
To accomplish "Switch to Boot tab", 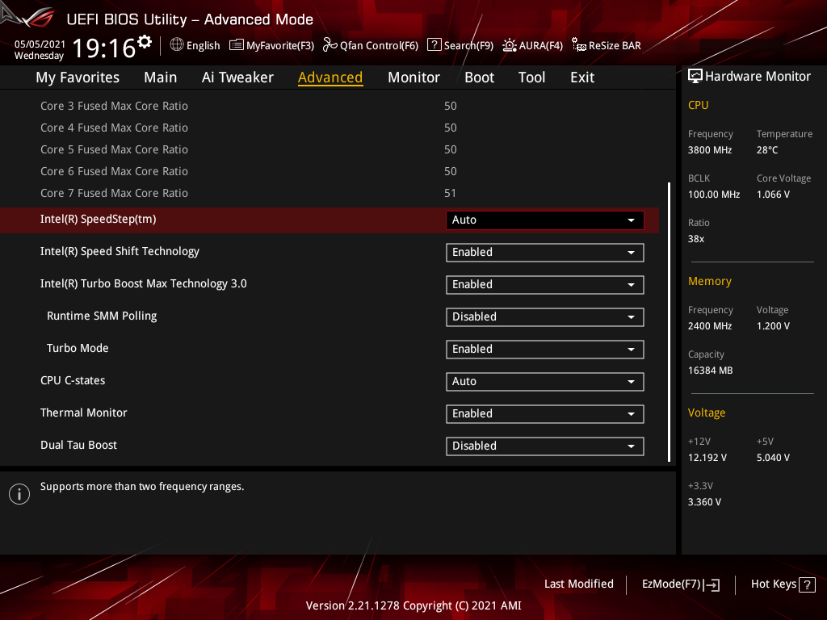I will (x=479, y=77).
